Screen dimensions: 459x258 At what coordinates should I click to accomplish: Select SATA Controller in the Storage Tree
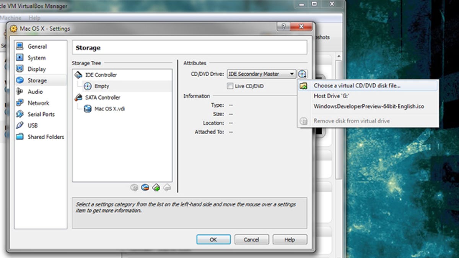point(103,97)
